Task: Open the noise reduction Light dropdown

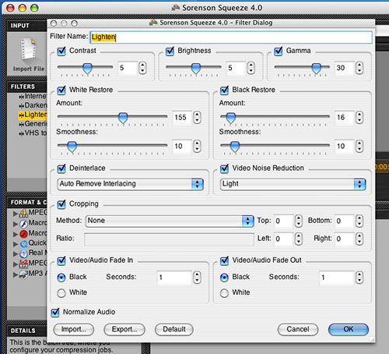Action: pyautogui.click(x=293, y=184)
